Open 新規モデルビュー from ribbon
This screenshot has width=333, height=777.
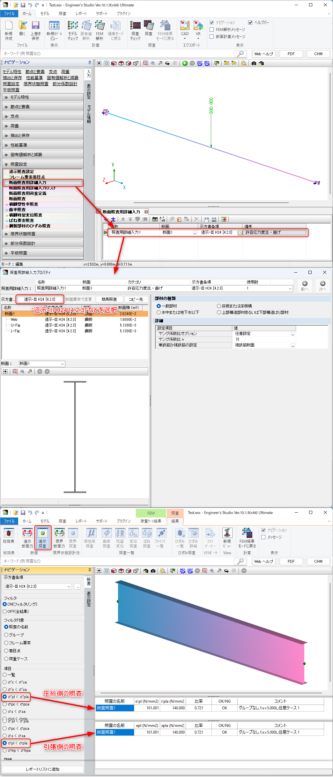coord(54,30)
